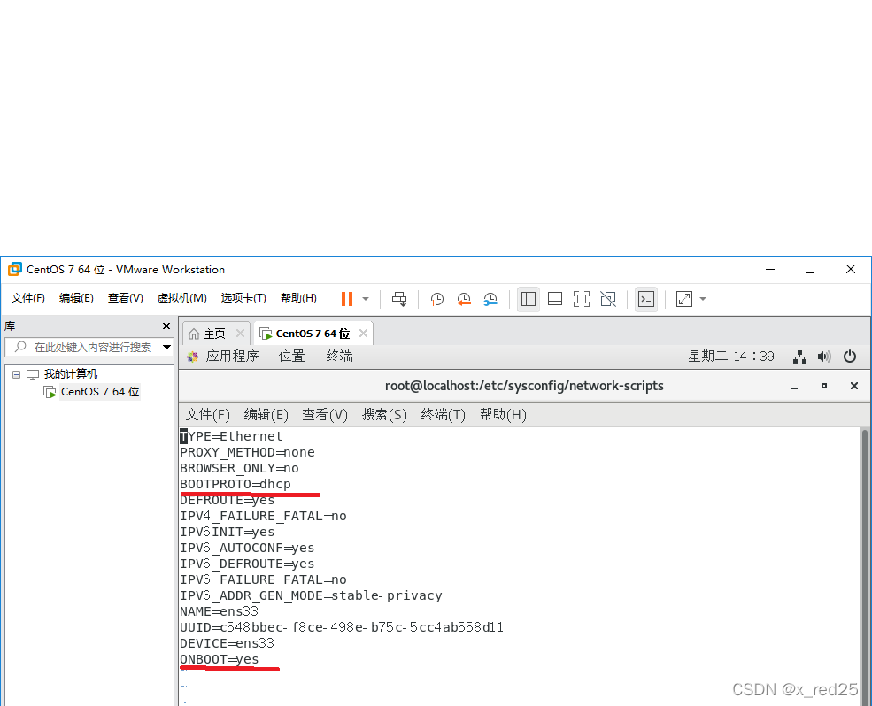Click the power icon in top bar
The height and width of the screenshot is (706, 872).
(x=850, y=357)
